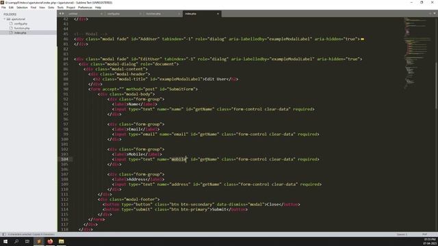438x246 pixels.
Task: Close the function.php tab
Action: (x=179, y=14)
